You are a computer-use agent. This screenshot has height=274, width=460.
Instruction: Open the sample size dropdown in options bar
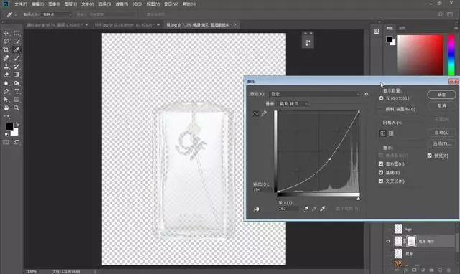[x=57, y=14]
